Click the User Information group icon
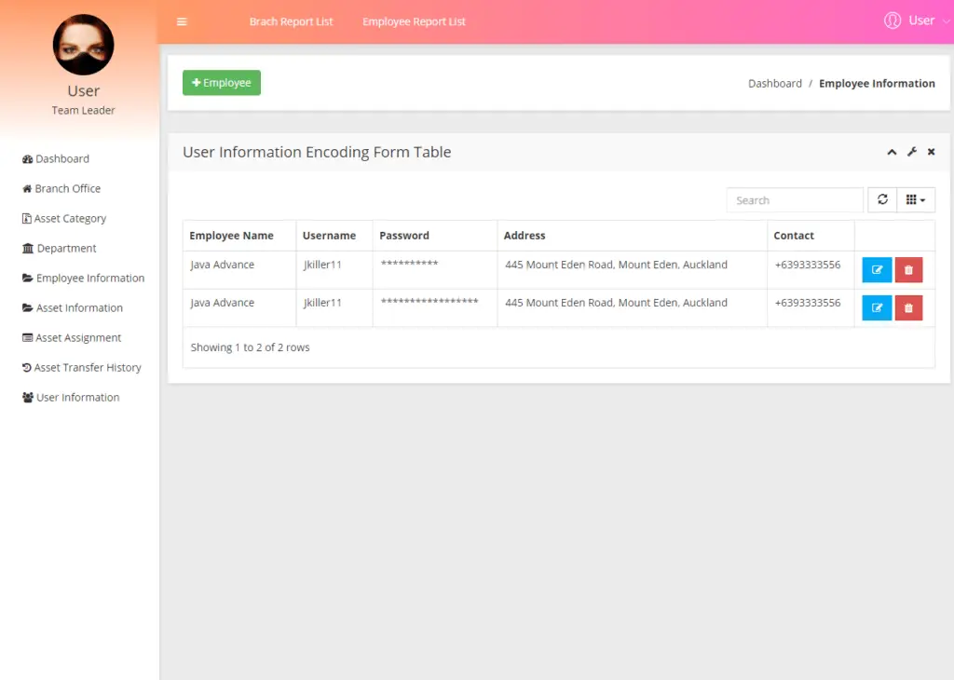Screen dimensions: 954x680 26,397
